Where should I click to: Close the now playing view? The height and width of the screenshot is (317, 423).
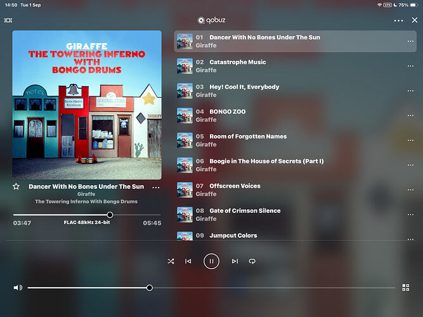[415, 20]
